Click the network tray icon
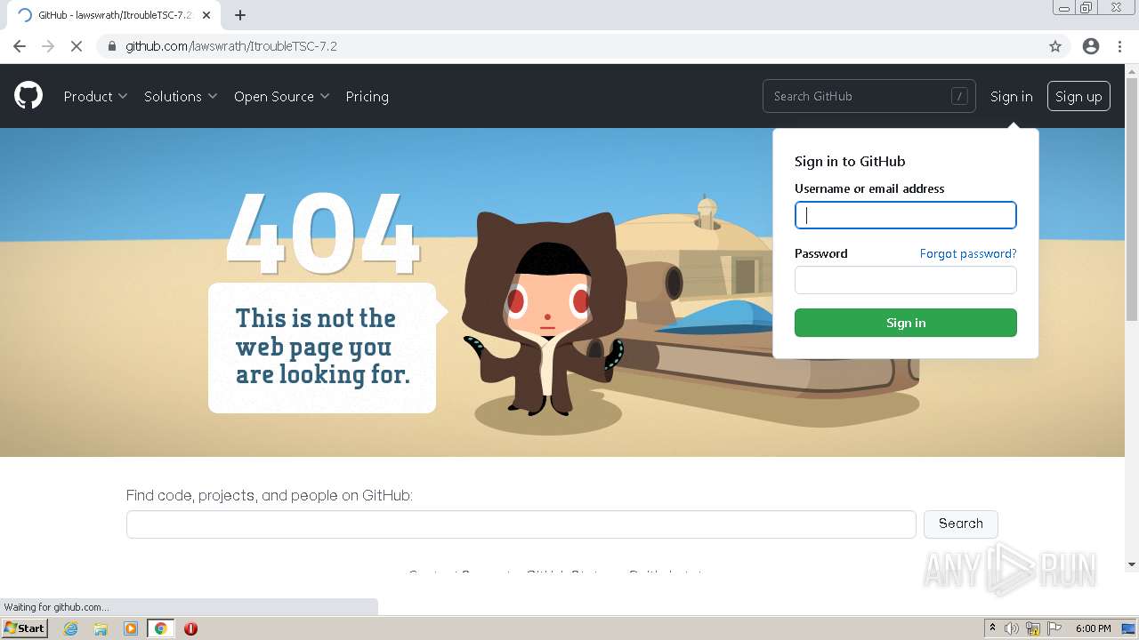1139x640 pixels. click(x=1033, y=628)
